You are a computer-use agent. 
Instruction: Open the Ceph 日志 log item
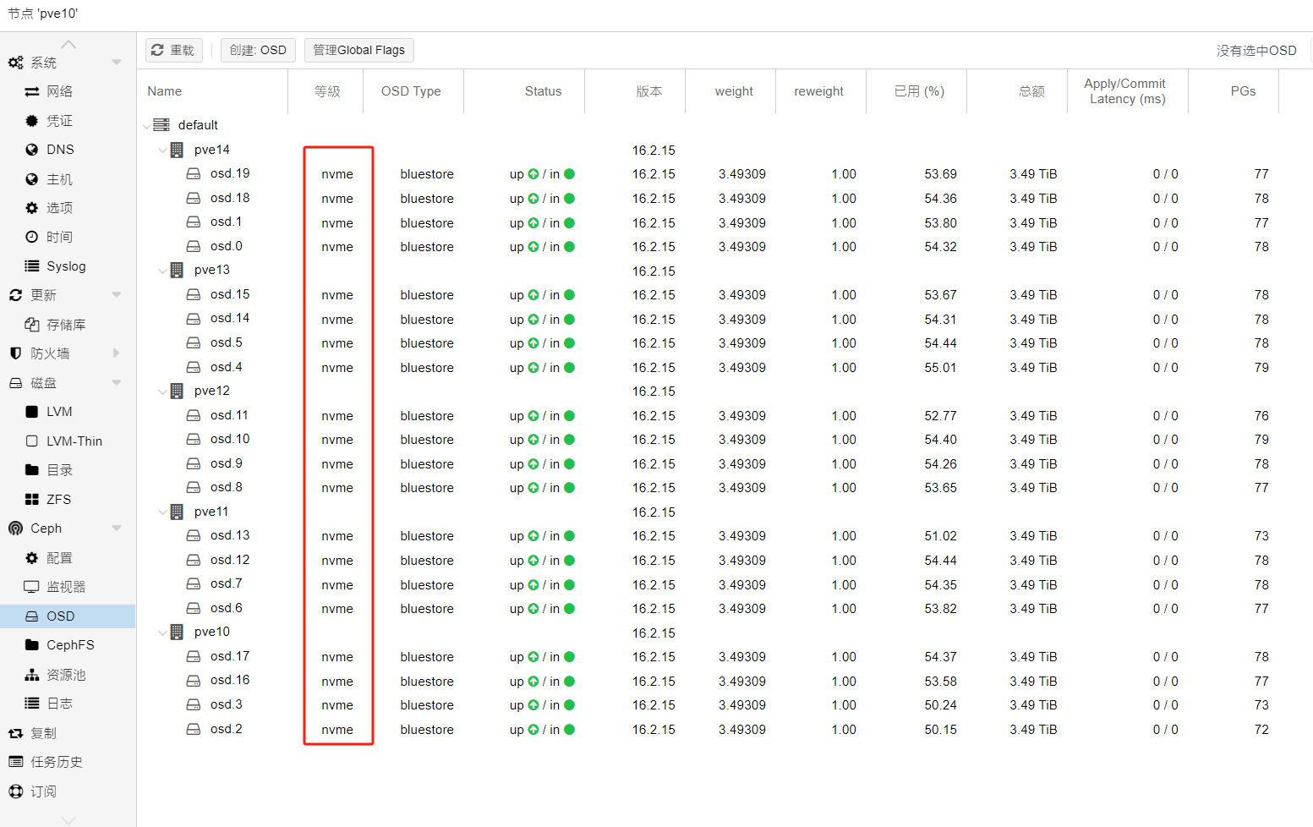pyautogui.click(x=68, y=704)
